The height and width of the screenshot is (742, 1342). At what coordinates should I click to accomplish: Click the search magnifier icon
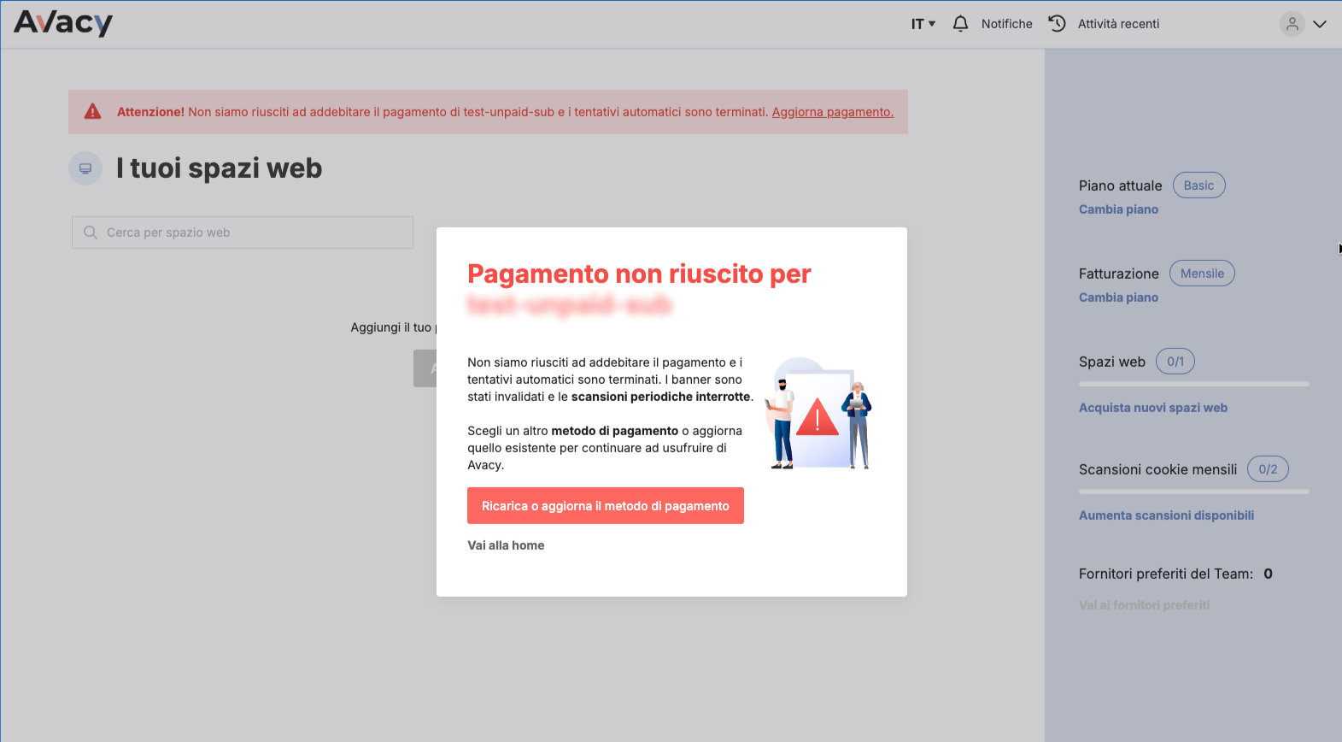tap(91, 233)
